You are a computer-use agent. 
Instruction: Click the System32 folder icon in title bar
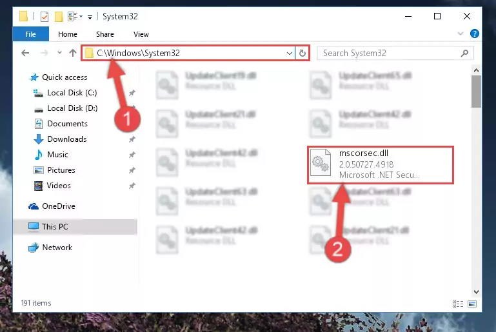pos(23,17)
